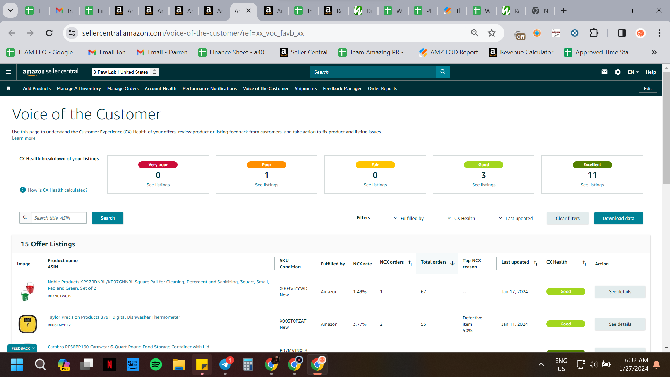Open the Calculator app in taskbar
The height and width of the screenshot is (377, 670).
point(248,365)
